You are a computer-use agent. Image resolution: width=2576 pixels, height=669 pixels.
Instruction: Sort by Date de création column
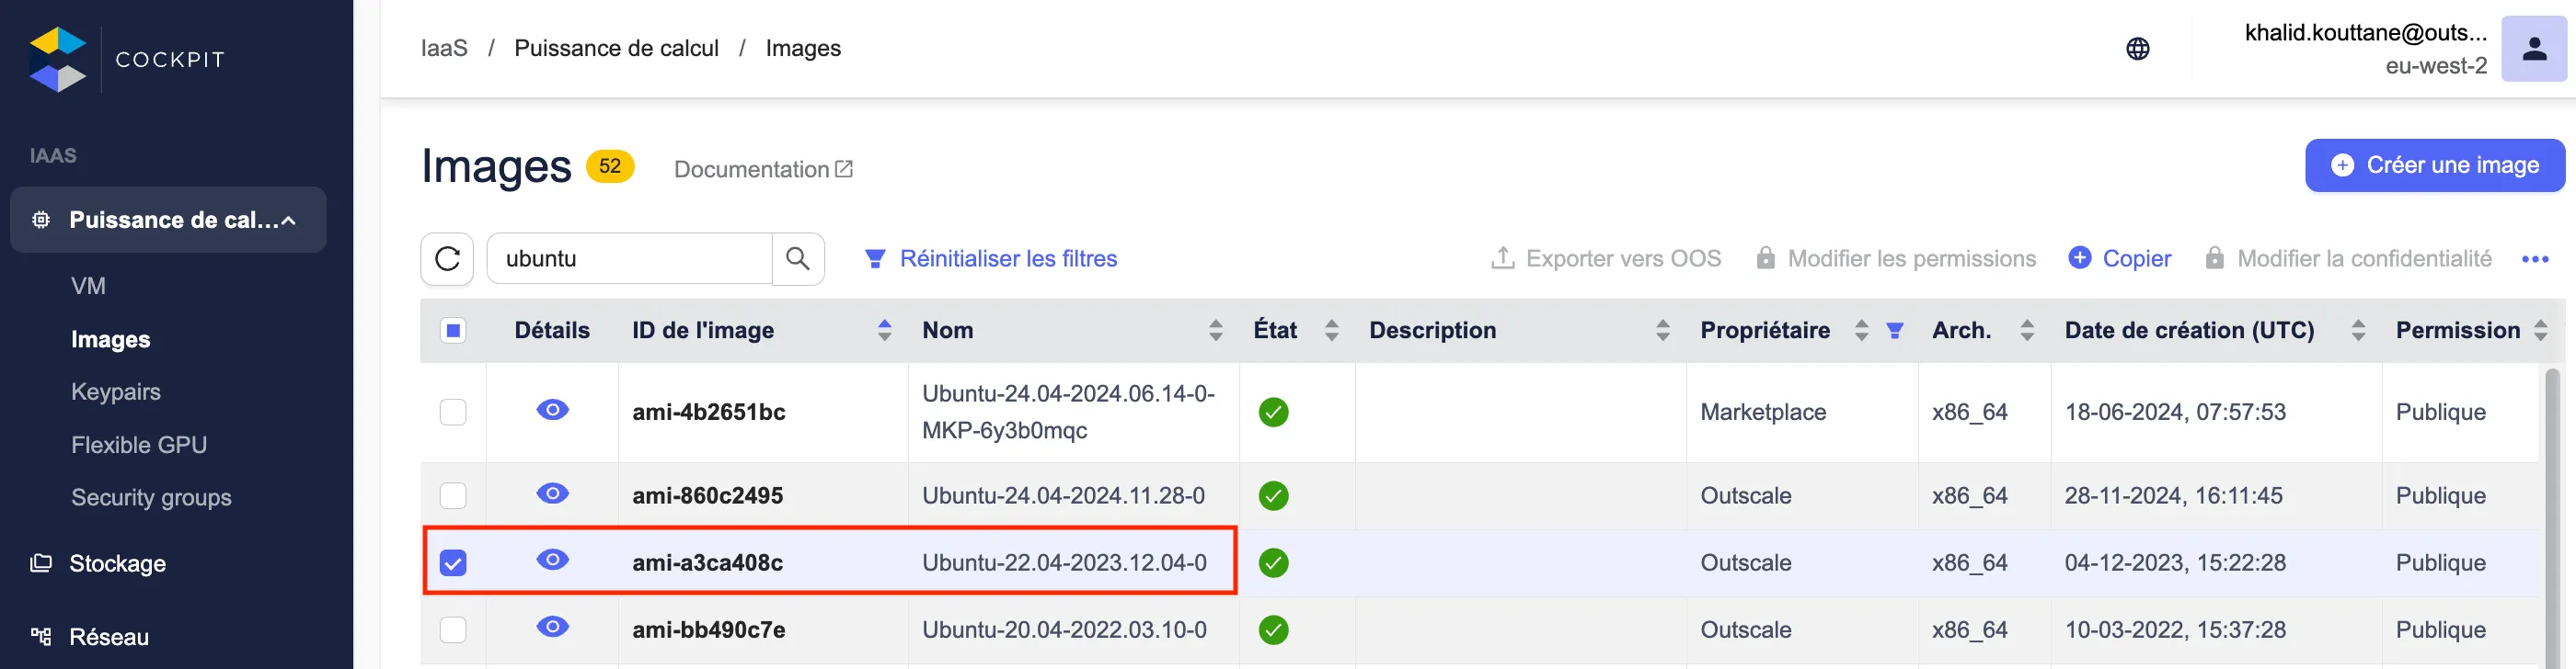2358,331
